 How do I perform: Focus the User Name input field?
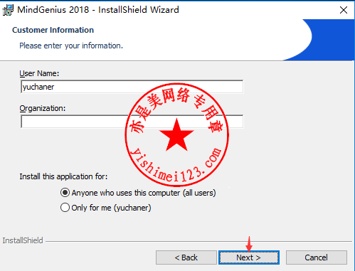132,87
